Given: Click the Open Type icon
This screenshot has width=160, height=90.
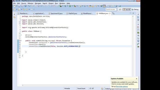Looking at the screenshot, I should point(90,6).
